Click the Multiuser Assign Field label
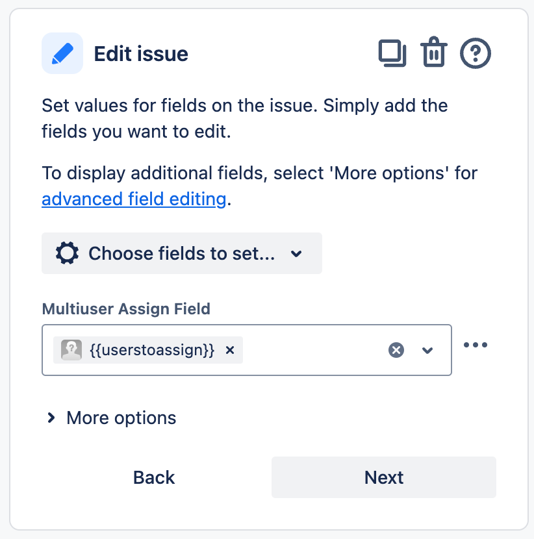 126,308
